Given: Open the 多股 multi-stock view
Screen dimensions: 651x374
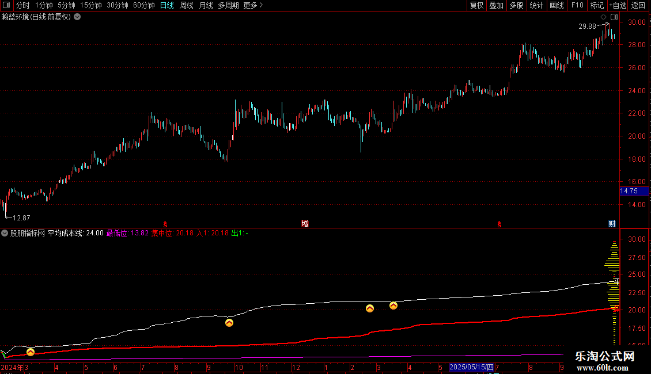Looking at the screenshot, I should (517, 5).
